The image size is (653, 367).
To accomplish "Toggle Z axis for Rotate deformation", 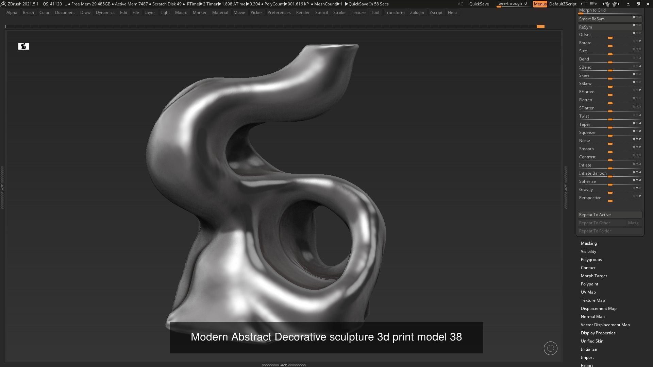I will pyautogui.click(x=640, y=41).
